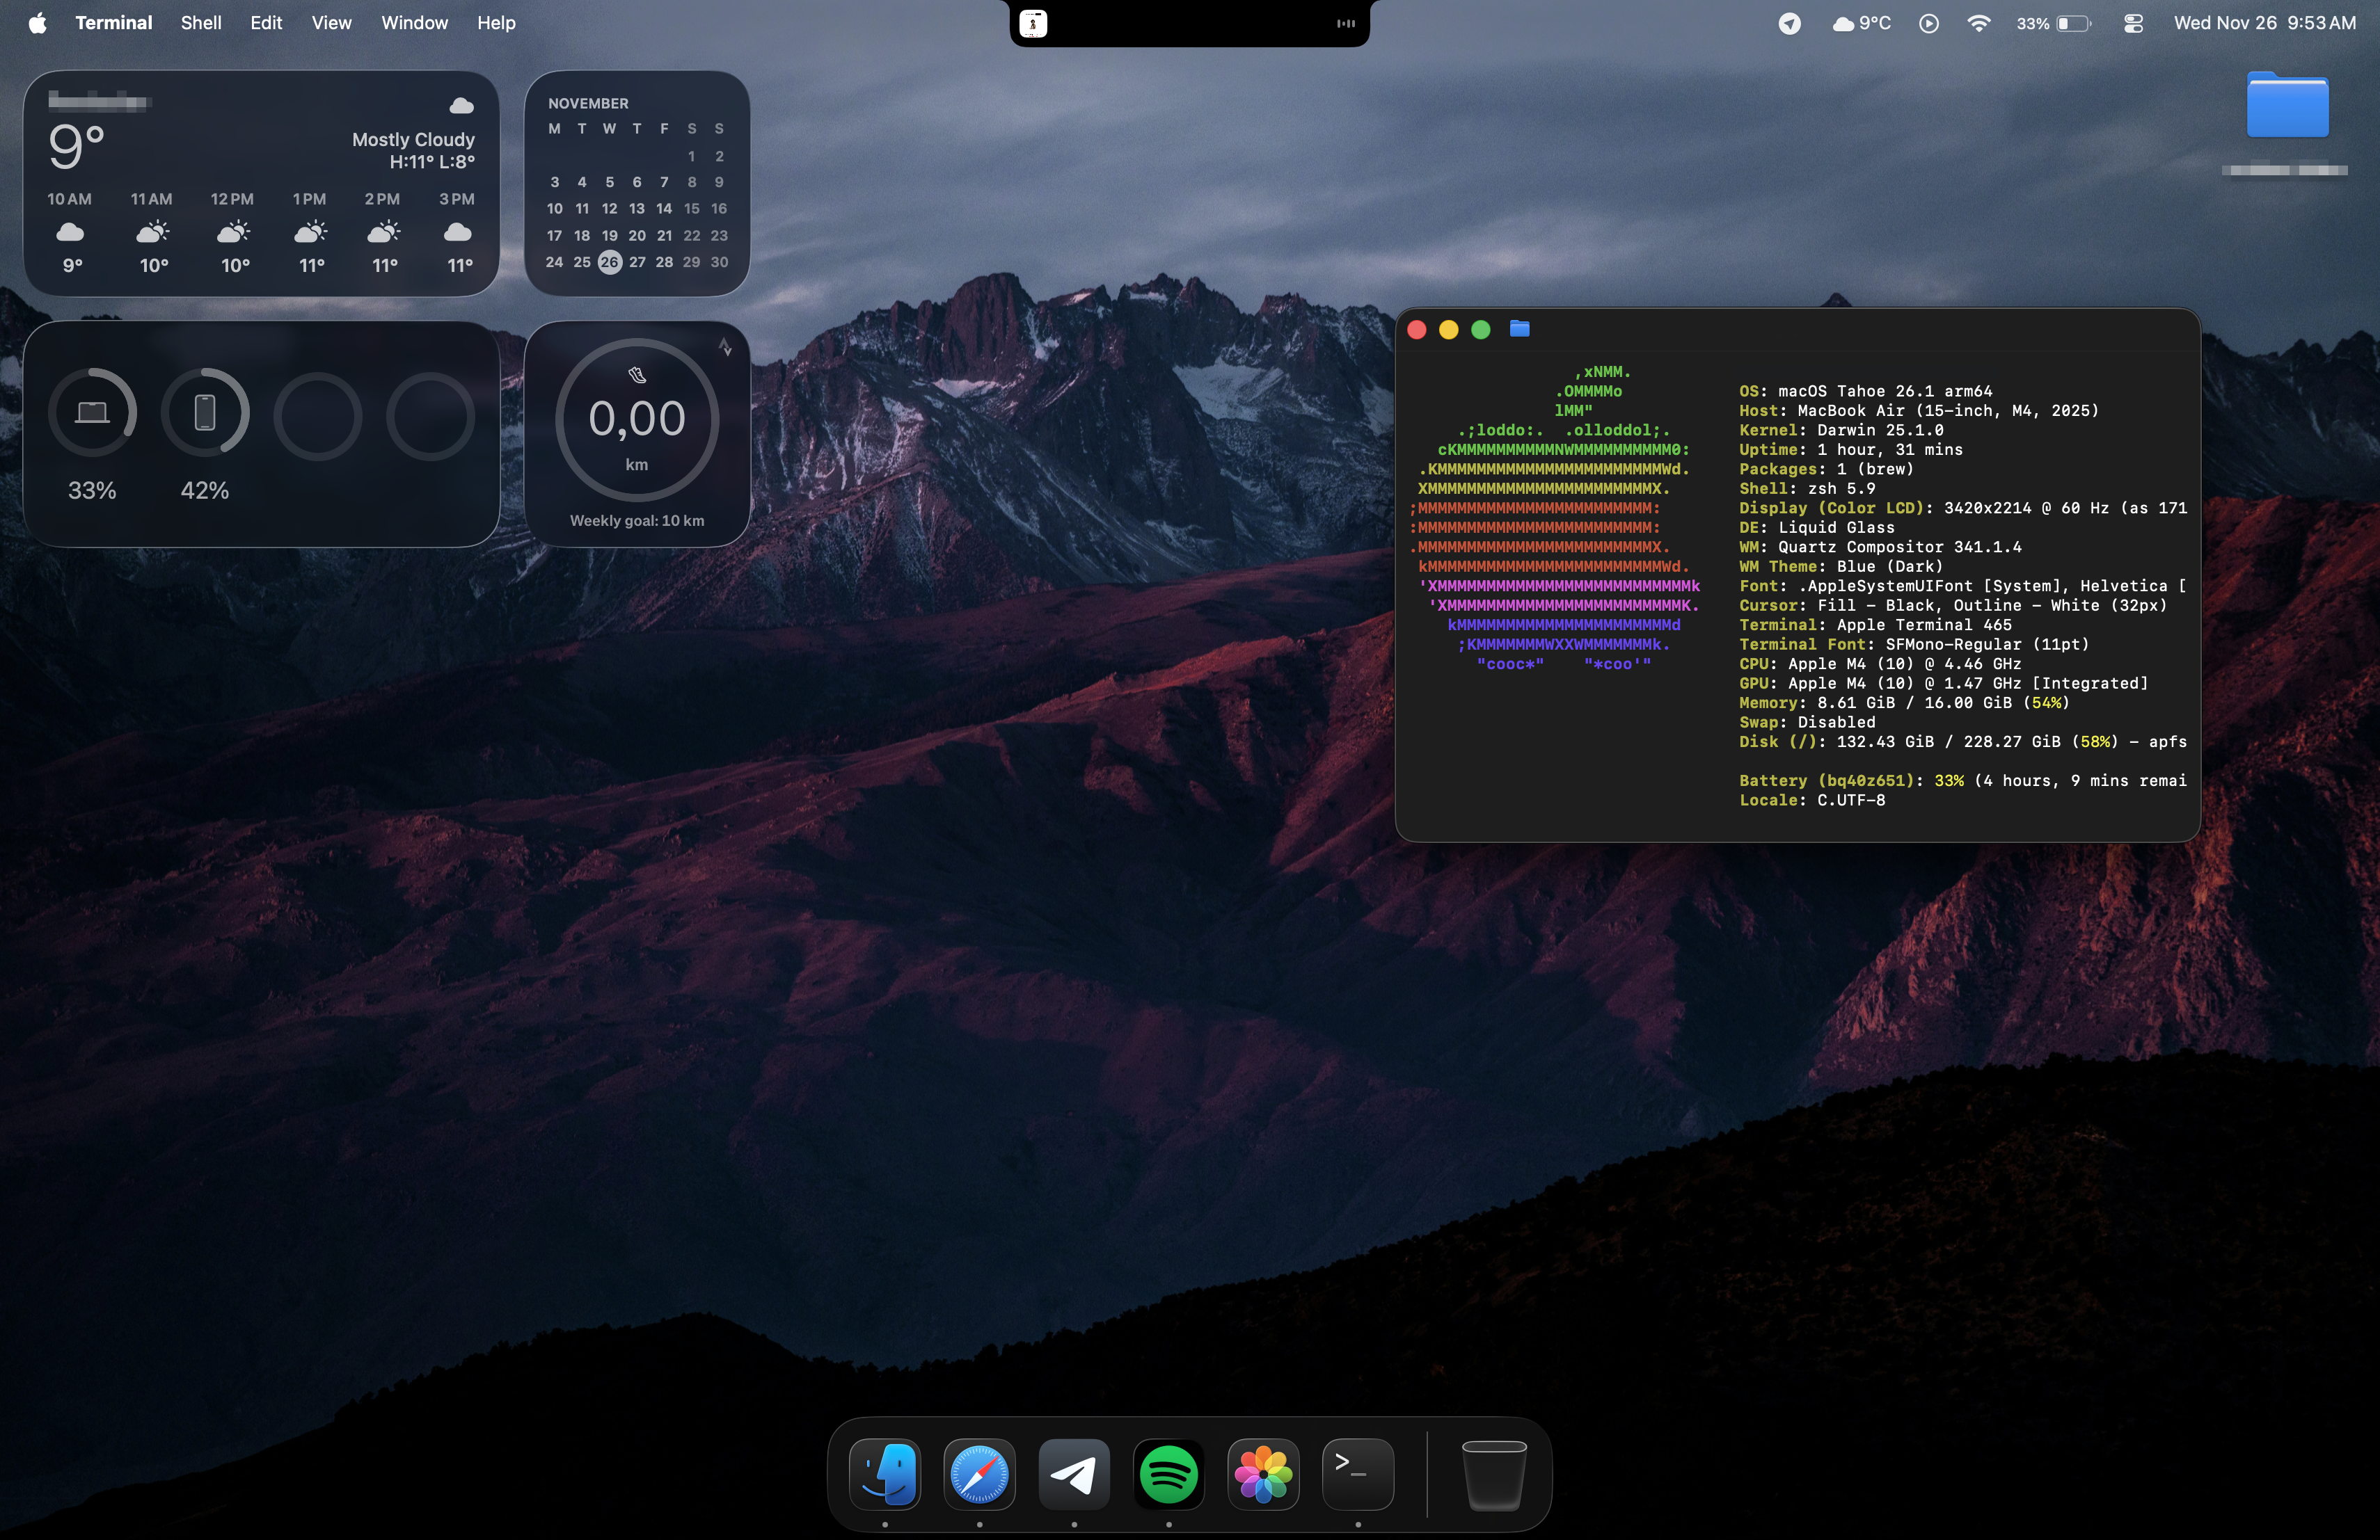Click the Mostly Cloudy weather widget
Image resolution: width=2380 pixels, height=1540 pixels.
tap(261, 183)
